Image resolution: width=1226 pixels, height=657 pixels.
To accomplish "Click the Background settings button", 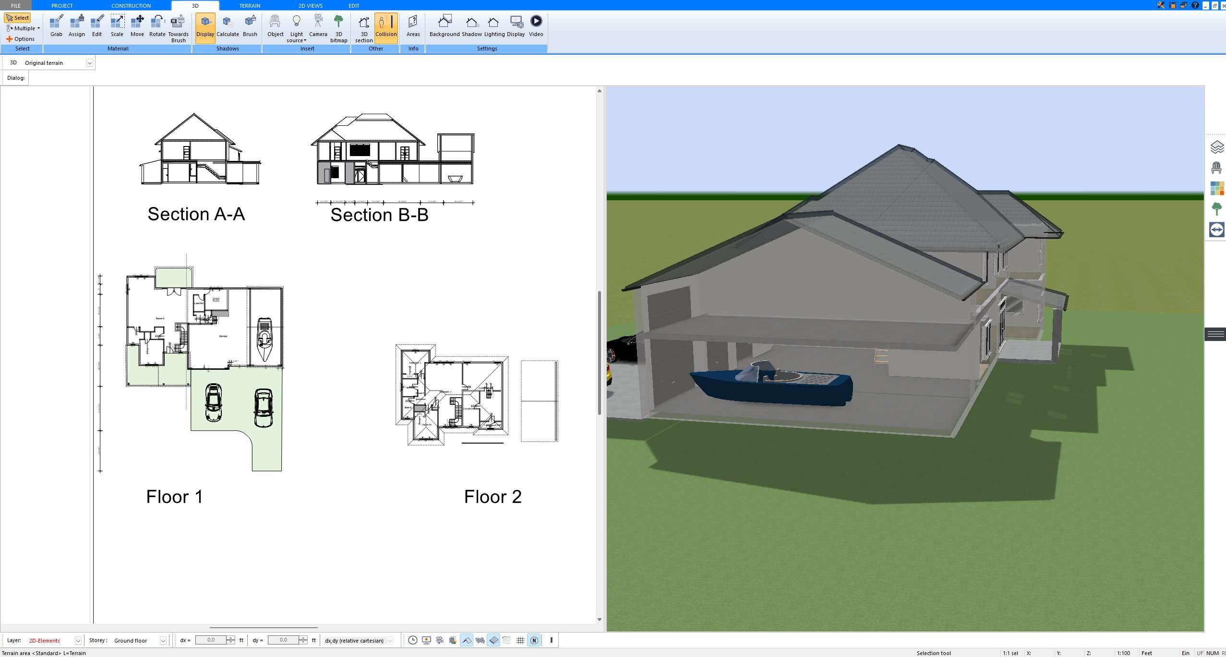I will click(x=445, y=25).
